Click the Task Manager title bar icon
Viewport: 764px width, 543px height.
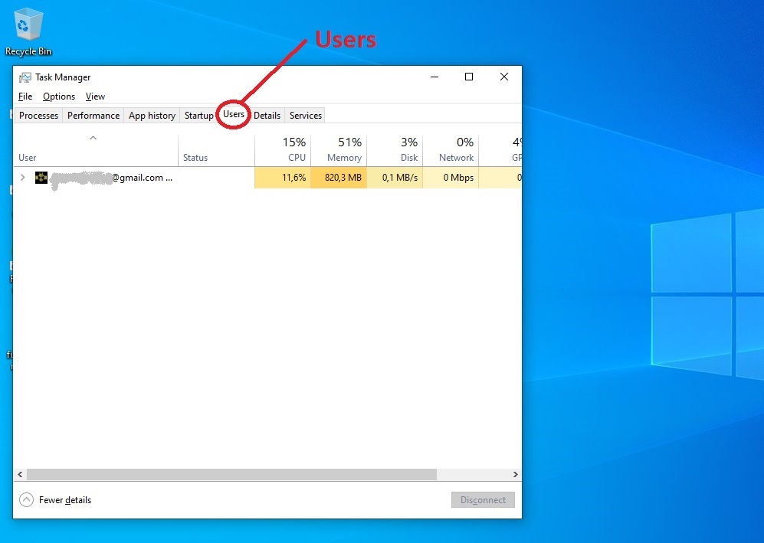(x=25, y=77)
